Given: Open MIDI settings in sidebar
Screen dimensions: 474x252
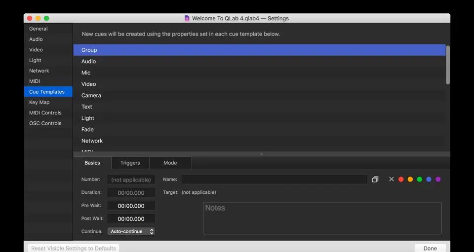Looking at the screenshot, I should click(48, 81).
